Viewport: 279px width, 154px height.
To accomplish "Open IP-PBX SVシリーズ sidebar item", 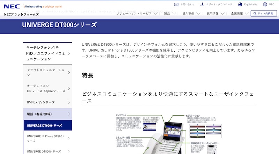I will (47, 102).
